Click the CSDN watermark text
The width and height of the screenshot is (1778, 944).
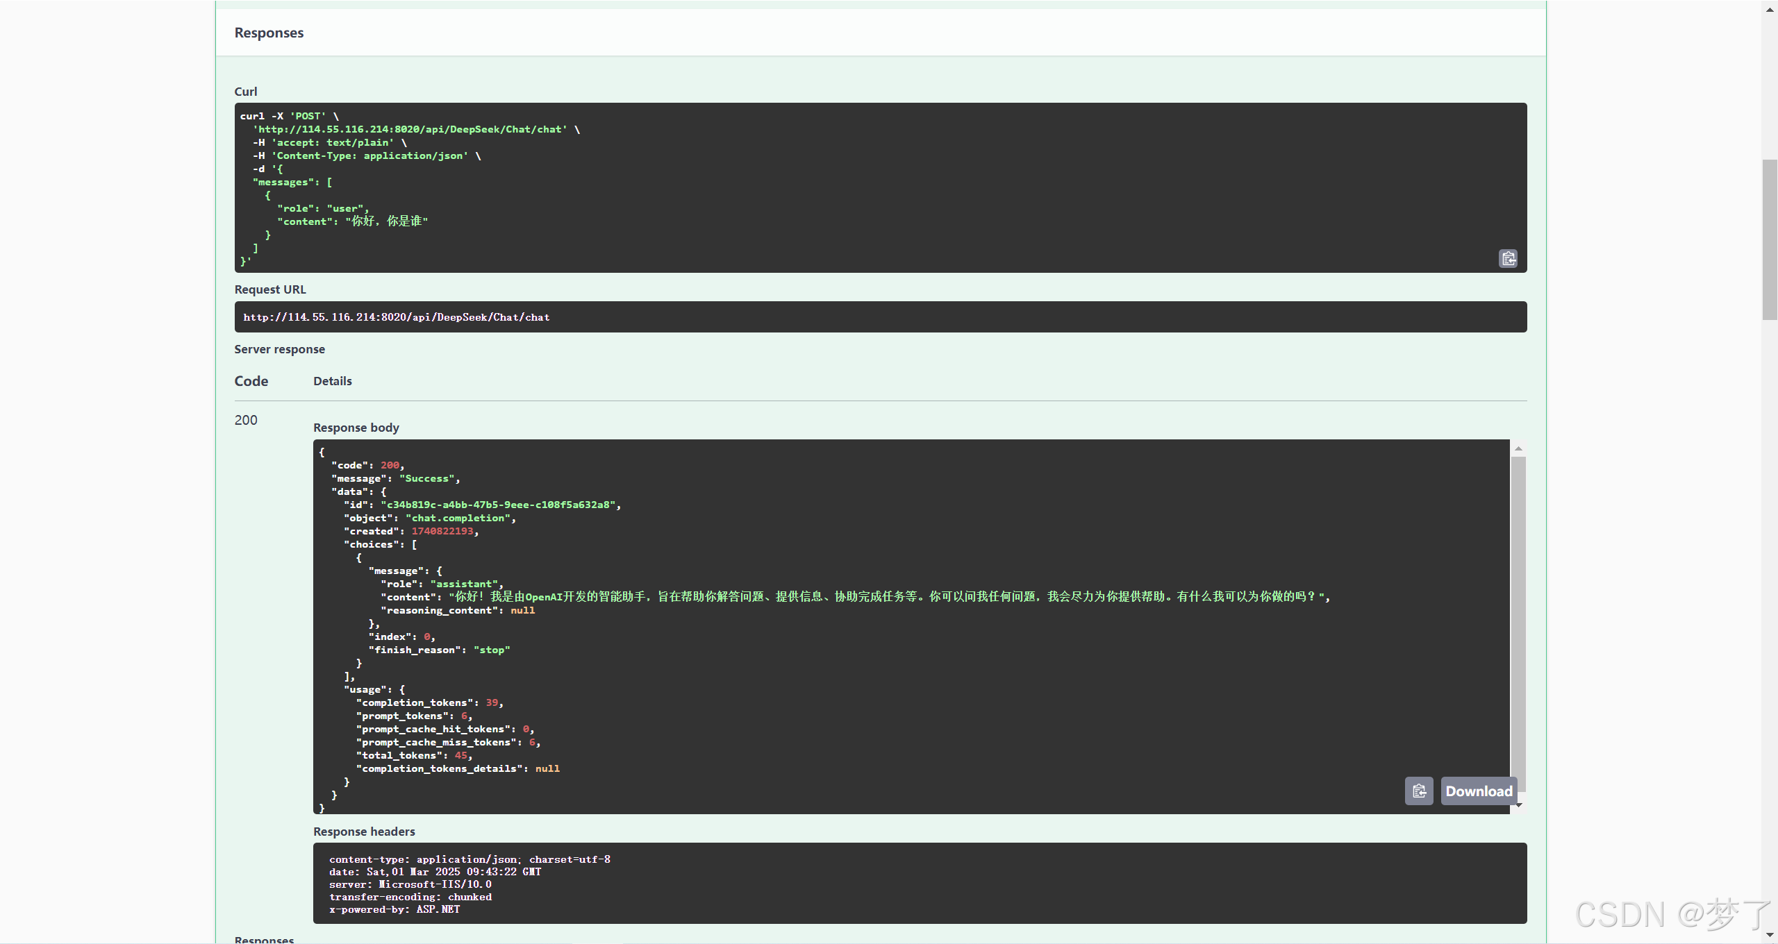[x=1672, y=913]
